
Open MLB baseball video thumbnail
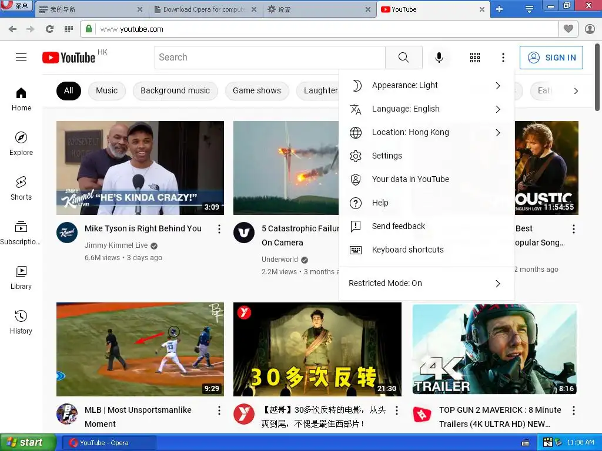[140, 349]
